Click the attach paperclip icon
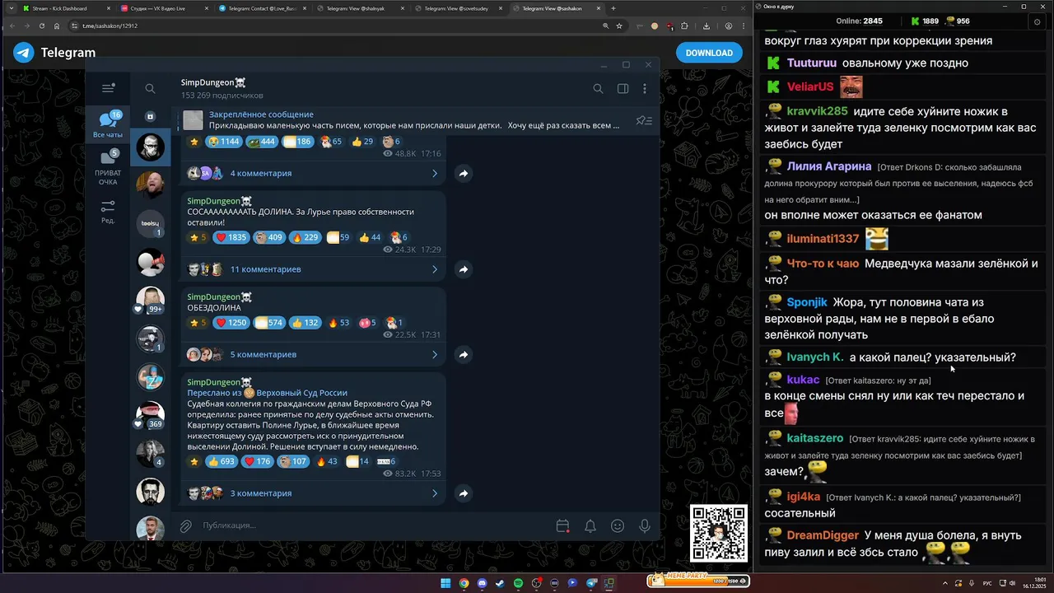The height and width of the screenshot is (593, 1054). [186, 525]
